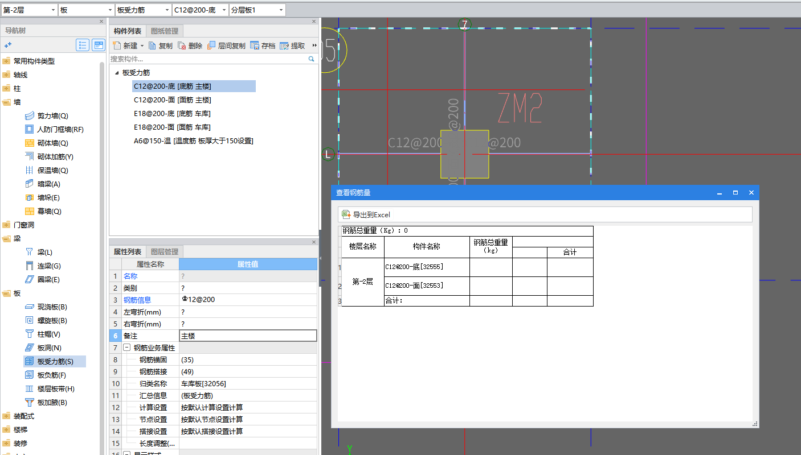Image resolution: width=801 pixels, height=455 pixels.
Task: Click the 归类名称 value 车库板[32056]
Action: (248, 383)
